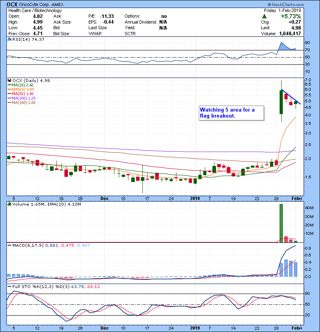Click the Volume figure 1,648,417
Image resolution: width=320 pixels, height=332 pixels.
(290, 34)
